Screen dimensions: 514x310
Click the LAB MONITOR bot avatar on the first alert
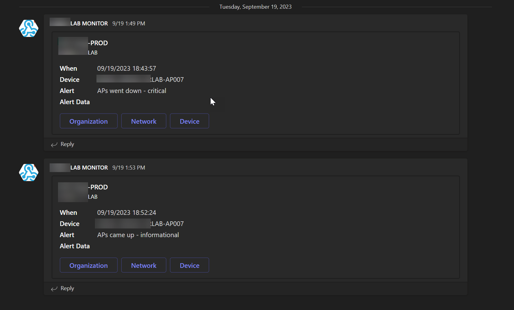click(29, 28)
